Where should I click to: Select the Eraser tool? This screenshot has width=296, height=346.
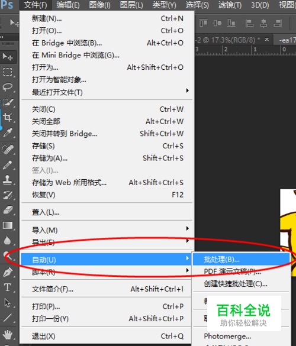tap(8, 210)
